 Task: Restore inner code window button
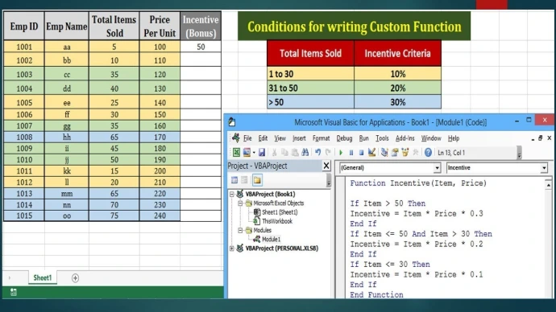pos(540,138)
